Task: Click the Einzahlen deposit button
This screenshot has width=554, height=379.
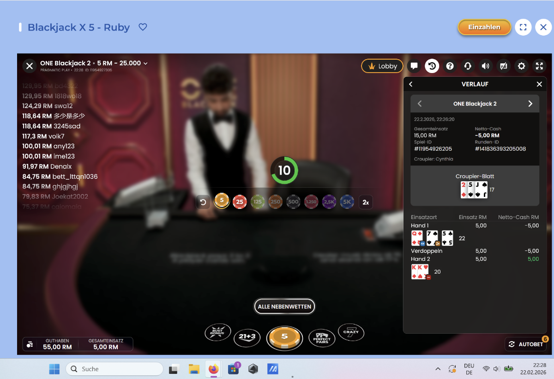Action: tap(484, 27)
